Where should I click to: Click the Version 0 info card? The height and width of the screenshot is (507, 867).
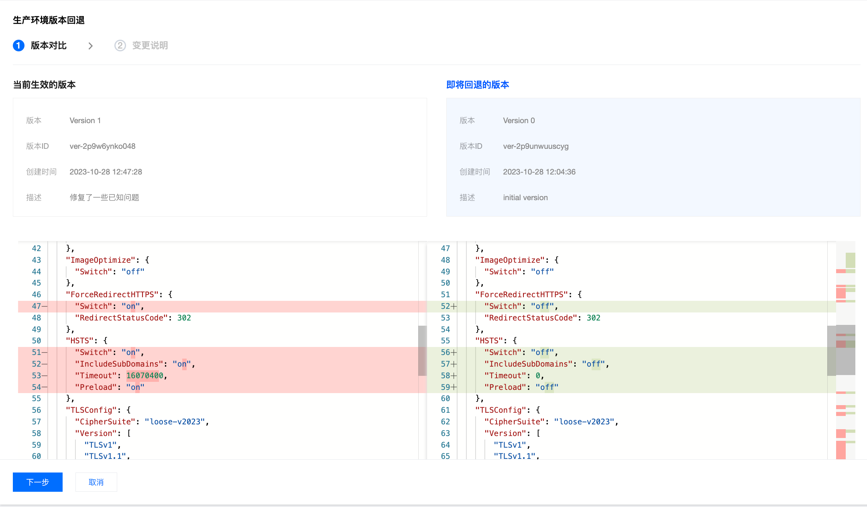pos(653,157)
